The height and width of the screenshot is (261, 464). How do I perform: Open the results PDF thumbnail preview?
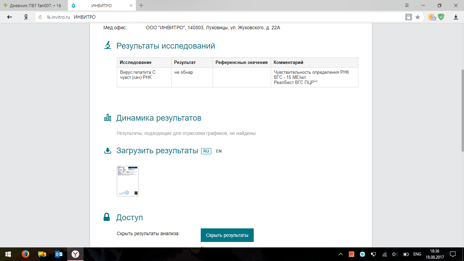coord(128,181)
